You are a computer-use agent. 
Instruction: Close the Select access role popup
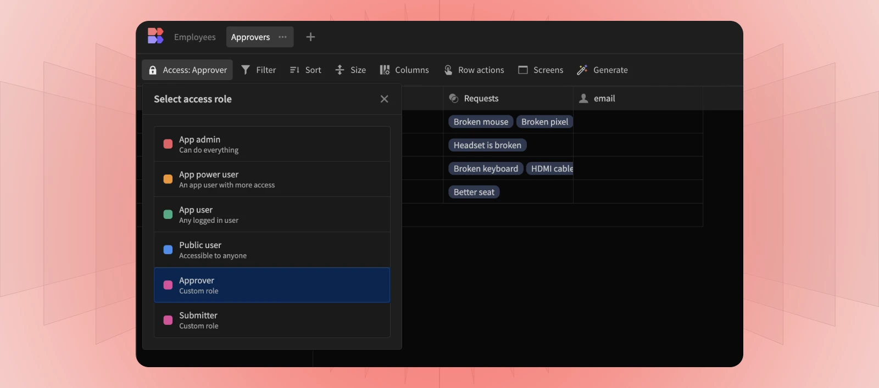[x=385, y=99]
